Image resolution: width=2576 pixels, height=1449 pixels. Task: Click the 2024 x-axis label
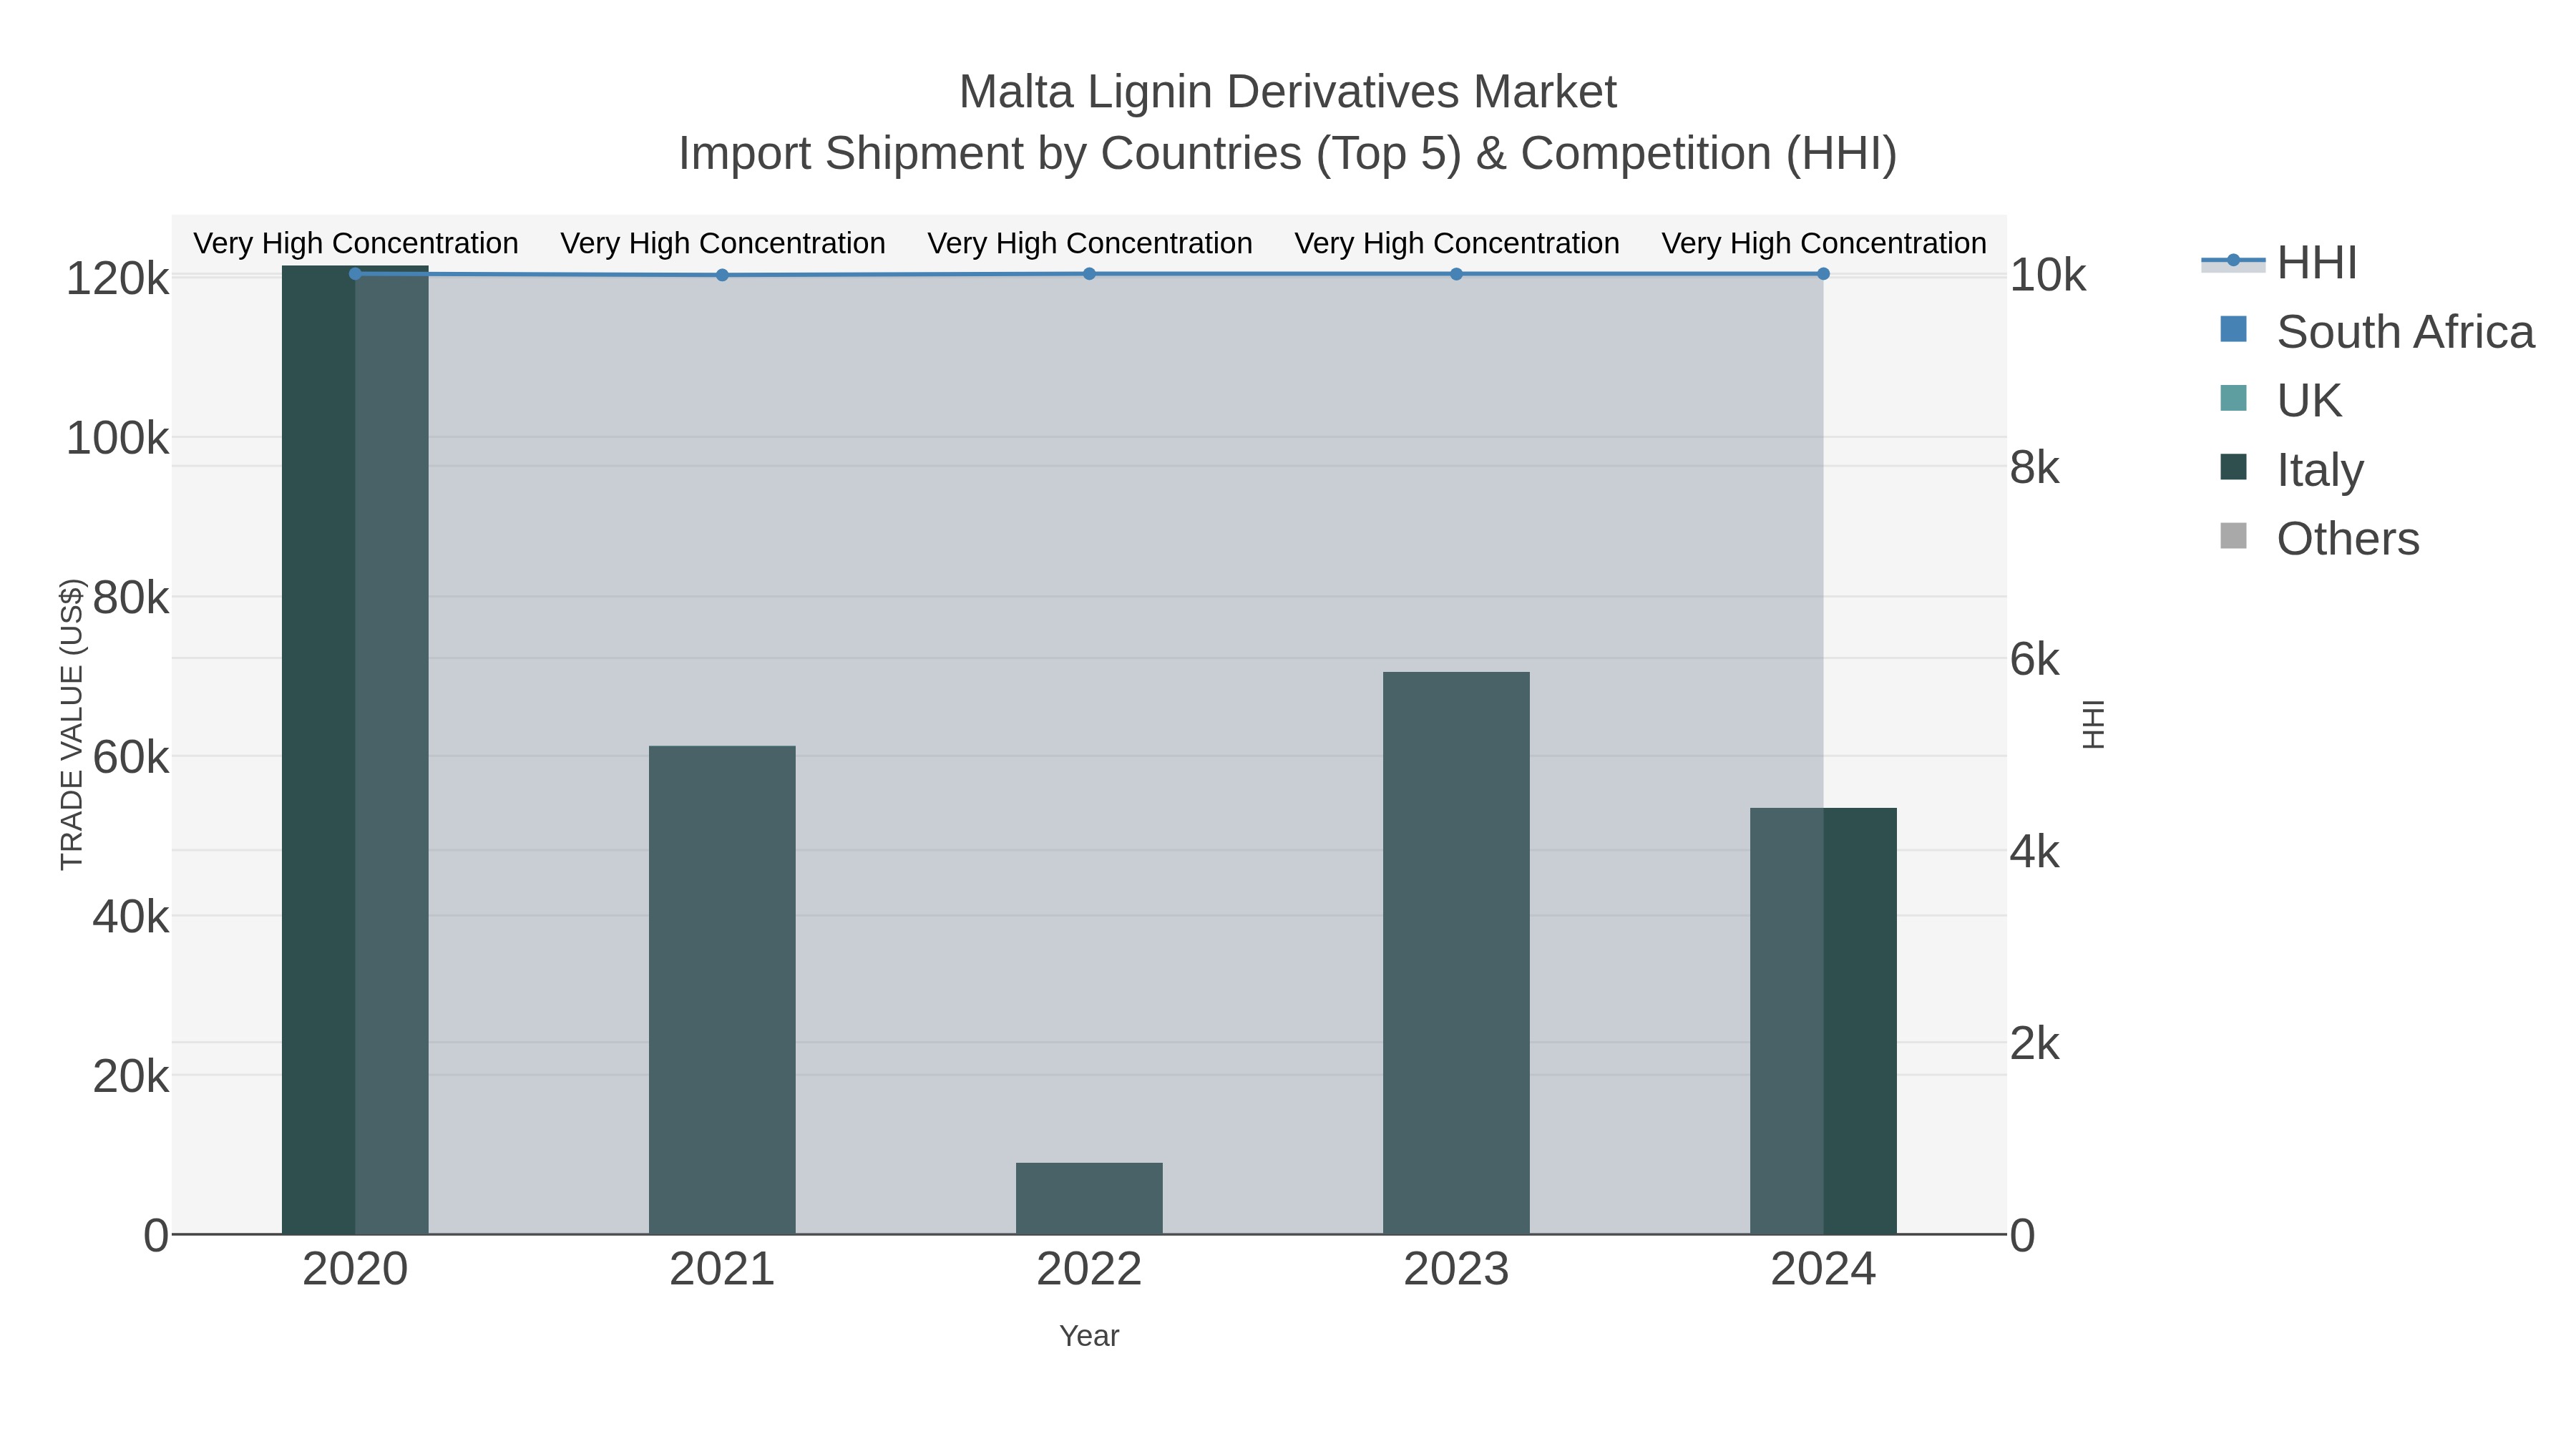click(1823, 1270)
